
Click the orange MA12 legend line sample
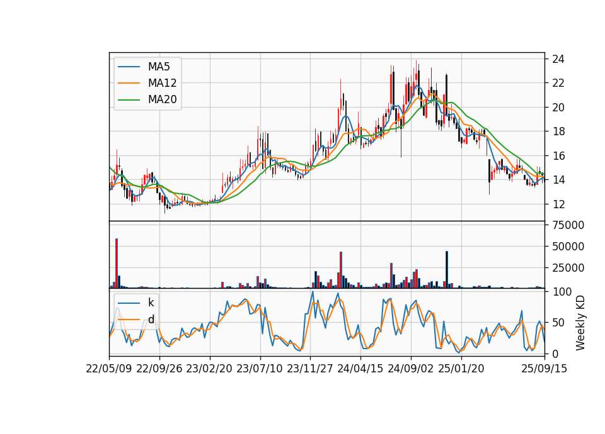[x=129, y=83]
